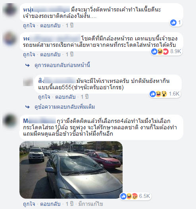Expand ดูข้อความตอบกลับเพิ่มเติม more replies
The height and width of the screenshot is (209, 196).
(x=65, y=107)
